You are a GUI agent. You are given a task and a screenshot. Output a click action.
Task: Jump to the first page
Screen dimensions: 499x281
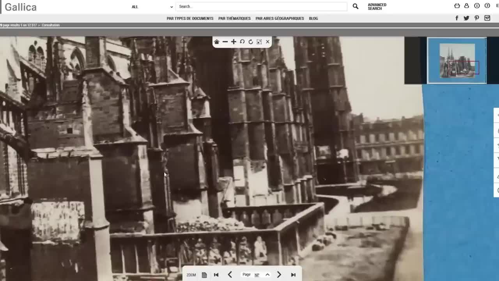(216, 275)
